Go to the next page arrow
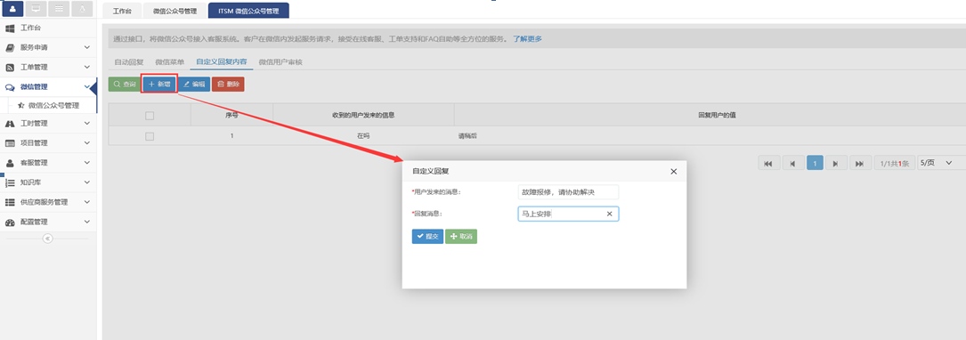 click(x=835, y=163)
